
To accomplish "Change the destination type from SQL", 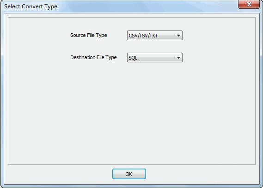I will pyautogui.click(x=155, y=58).
